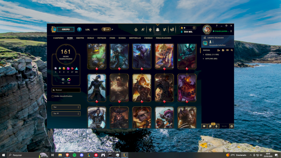Image resolution: width=281 pixels, height=158 pixels.
Task: Open the FINALIZADORES tab
Action: 164,38
